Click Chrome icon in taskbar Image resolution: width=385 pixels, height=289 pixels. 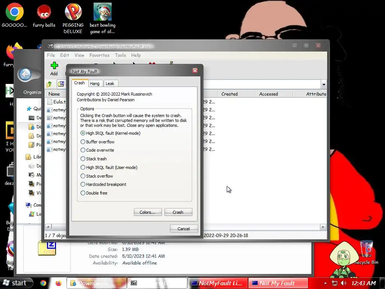(x=43, y=283)
